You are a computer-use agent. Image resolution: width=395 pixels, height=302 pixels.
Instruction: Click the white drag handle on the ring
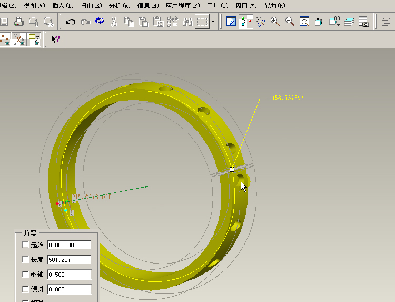pos(232,169)
